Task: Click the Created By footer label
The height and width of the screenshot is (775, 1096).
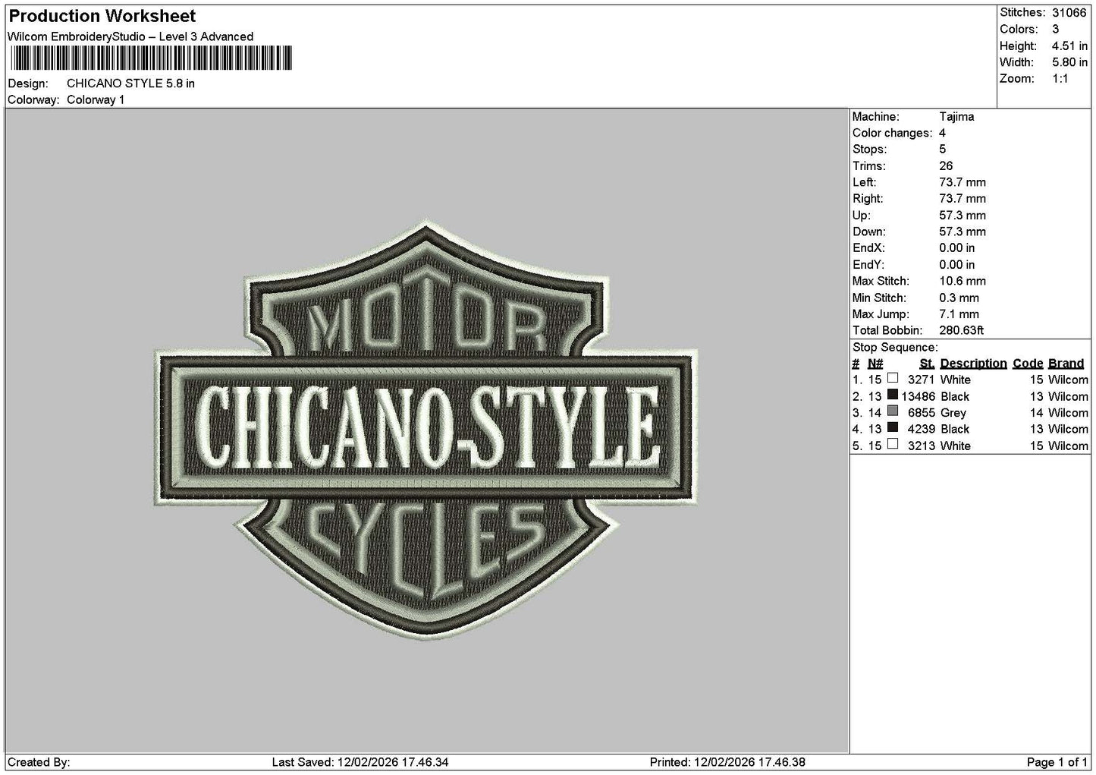Action: pos(38,762)
